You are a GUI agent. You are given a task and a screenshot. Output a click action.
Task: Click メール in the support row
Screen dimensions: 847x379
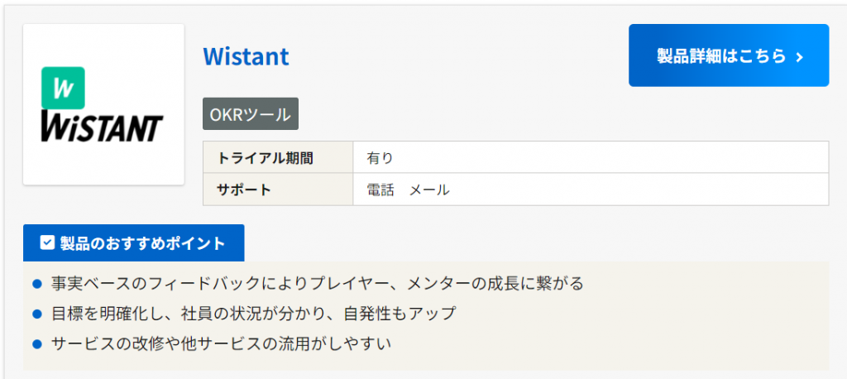point(430,189)
